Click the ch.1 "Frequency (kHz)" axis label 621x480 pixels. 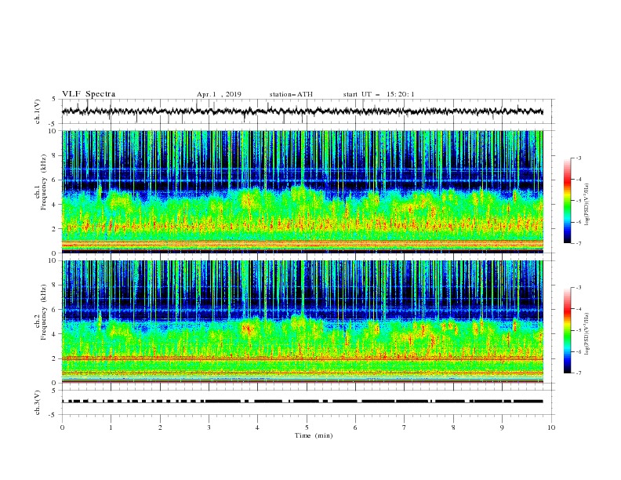point(44,180)
